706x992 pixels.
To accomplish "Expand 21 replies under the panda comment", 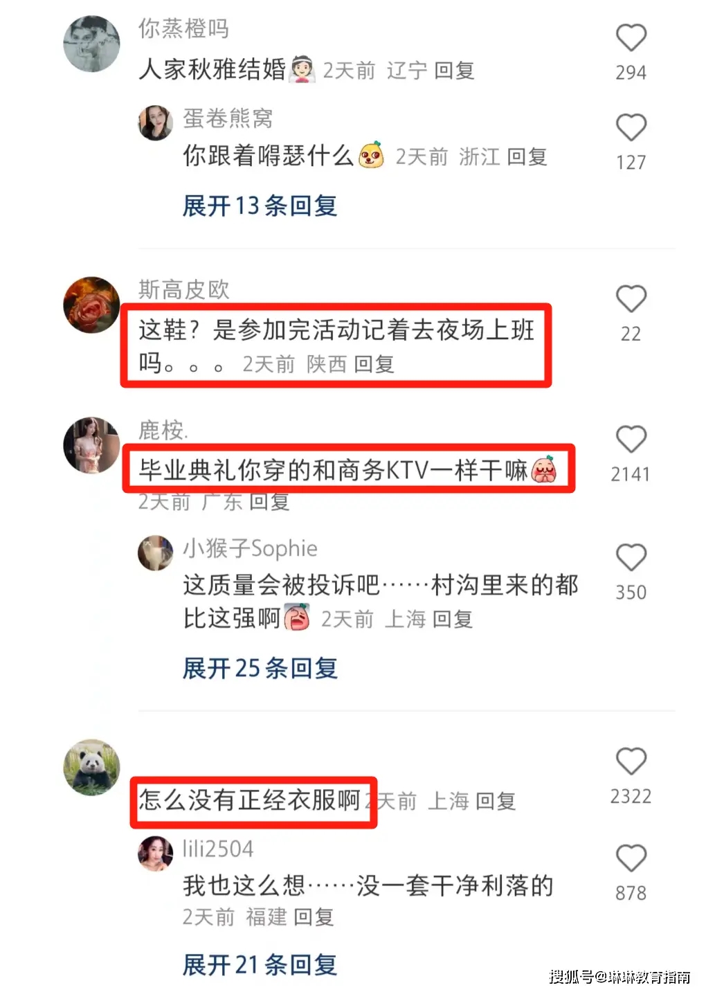I will pos(260,964).
